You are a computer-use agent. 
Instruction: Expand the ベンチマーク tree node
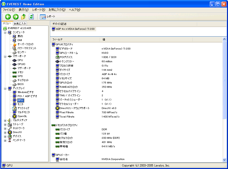(5, 140)
